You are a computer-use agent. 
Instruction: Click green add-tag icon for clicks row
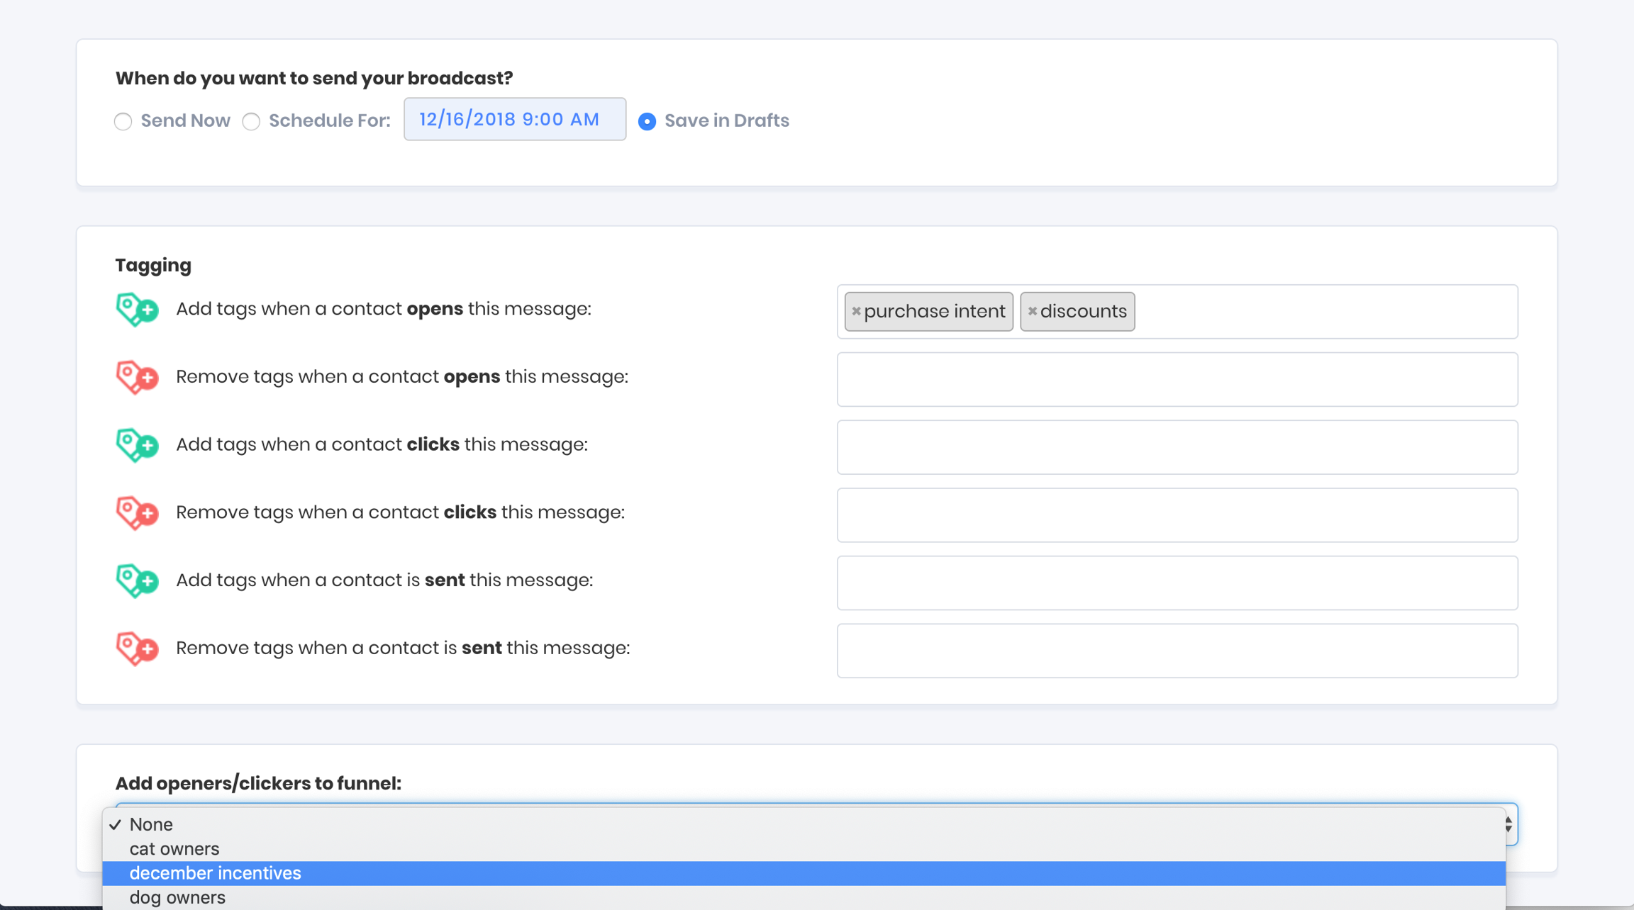[137, 445]
